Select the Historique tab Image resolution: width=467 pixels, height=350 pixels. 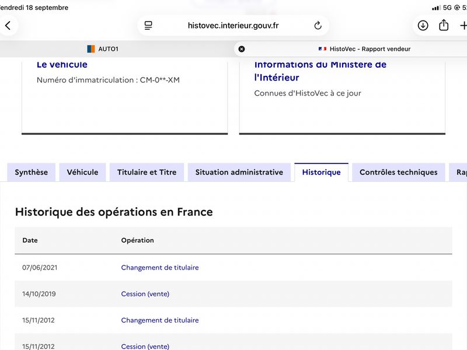click(x=322, y=172)
